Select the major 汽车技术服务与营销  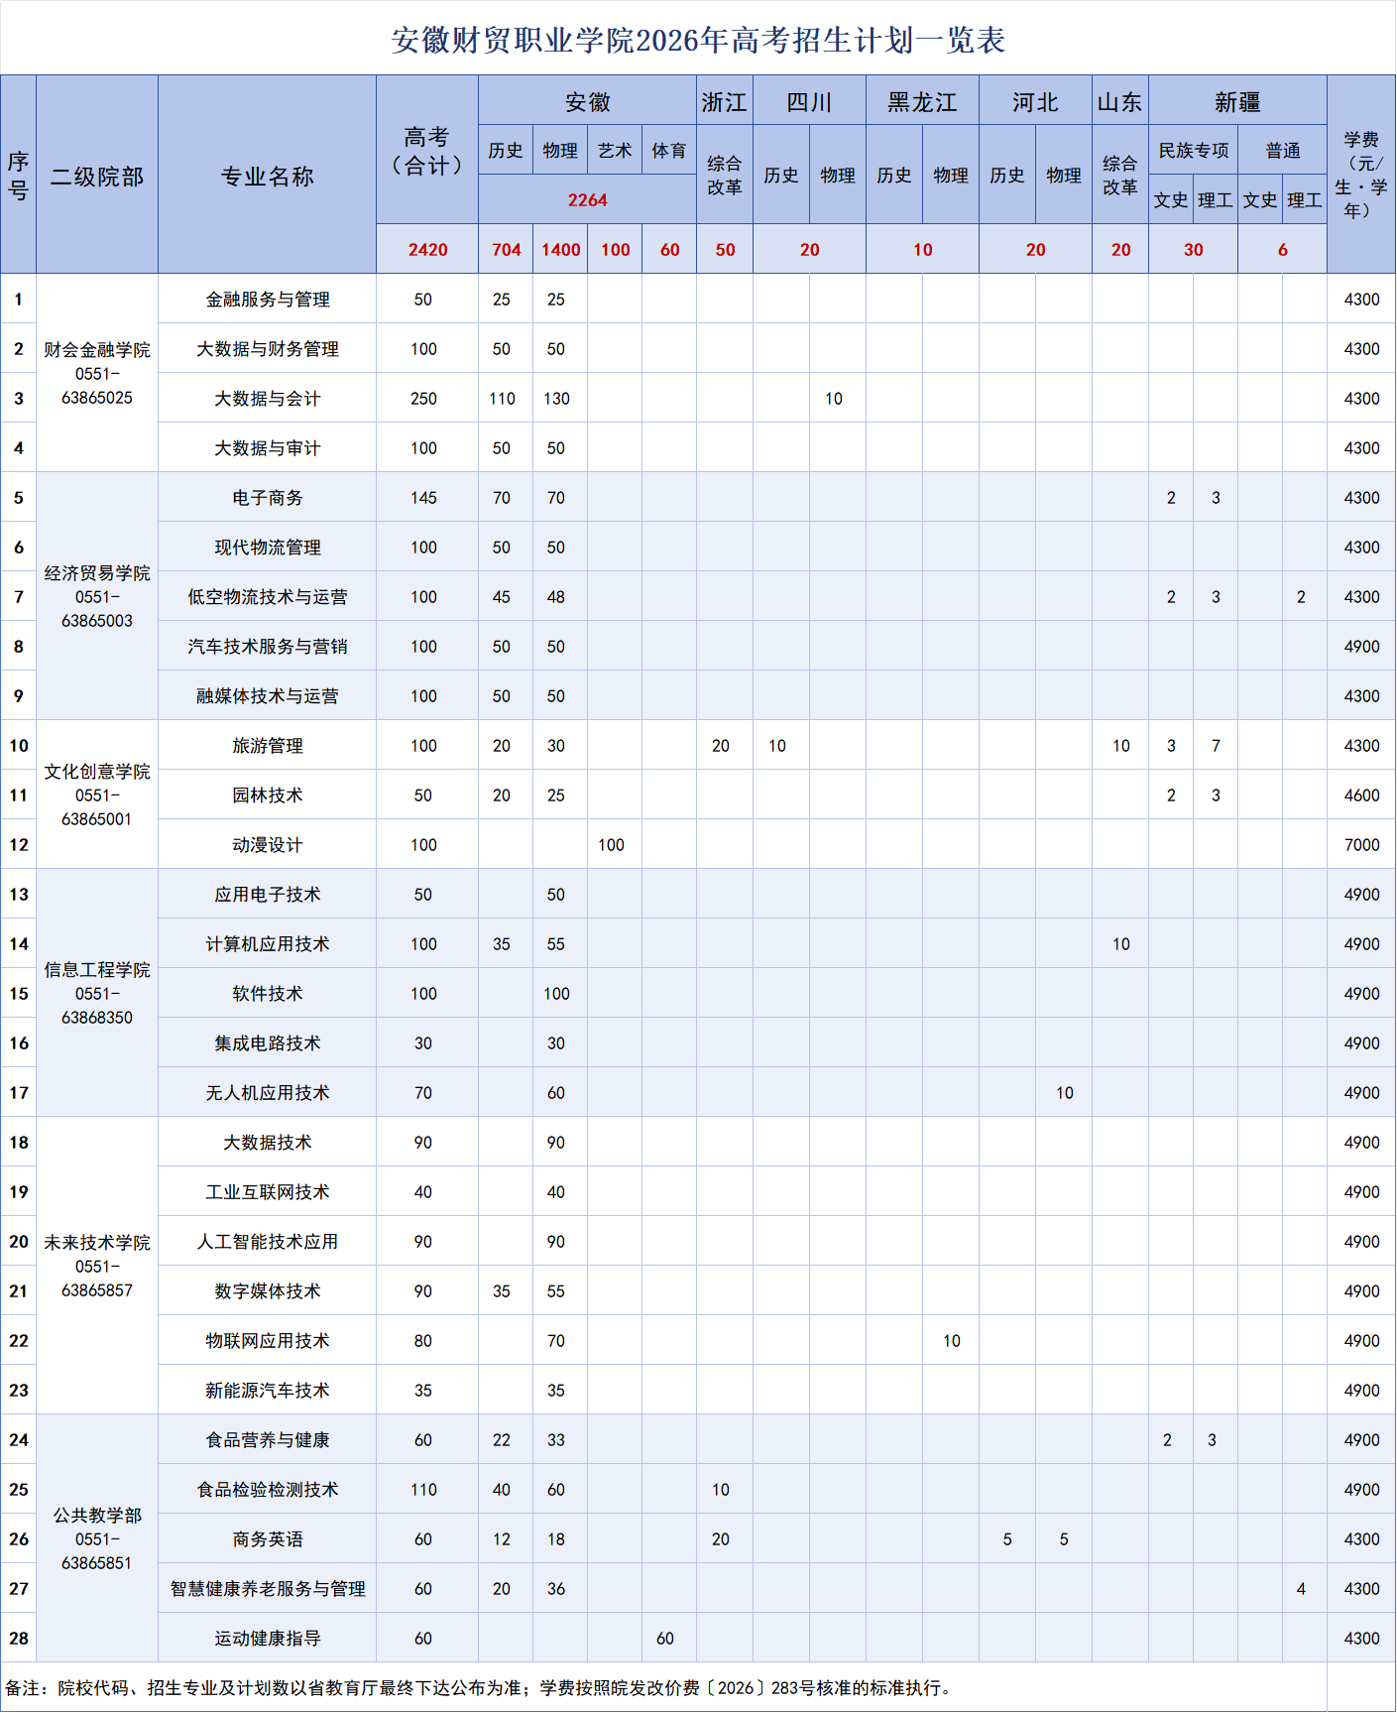click(267, 646)
